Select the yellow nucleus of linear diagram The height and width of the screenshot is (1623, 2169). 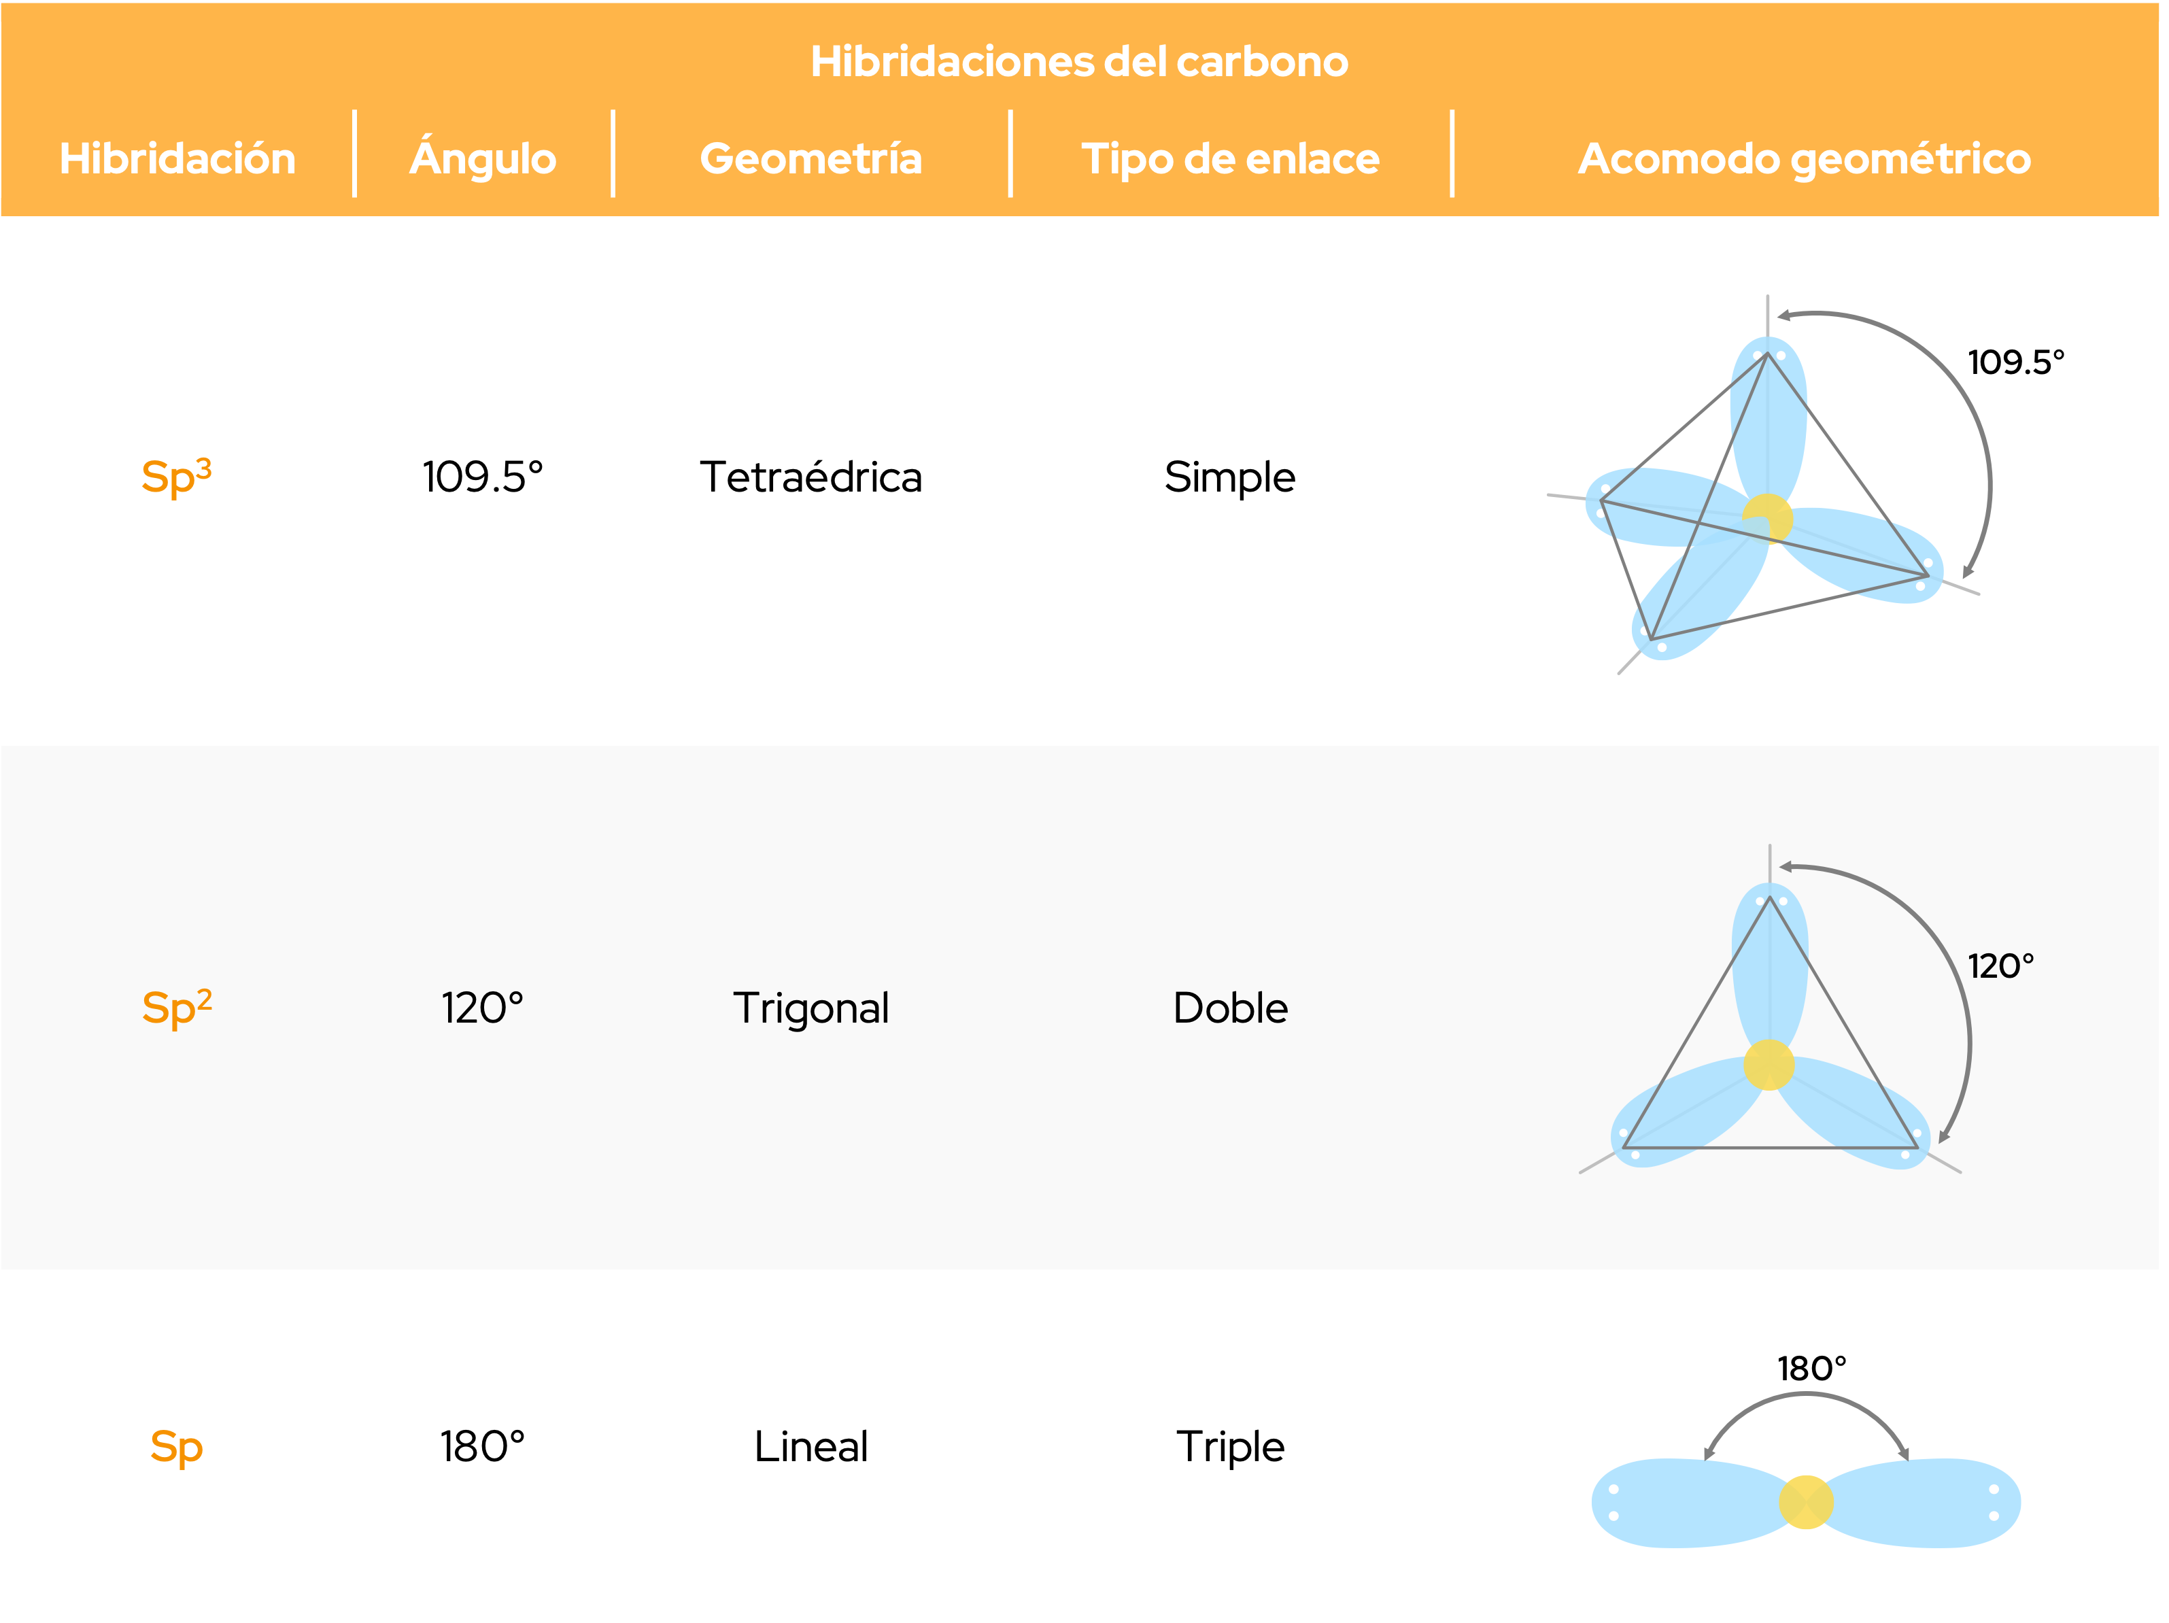tap(1805, 1503)
